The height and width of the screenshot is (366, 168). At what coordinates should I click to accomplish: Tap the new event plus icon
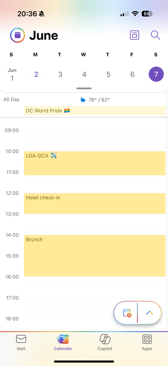(x=127, y=313)
